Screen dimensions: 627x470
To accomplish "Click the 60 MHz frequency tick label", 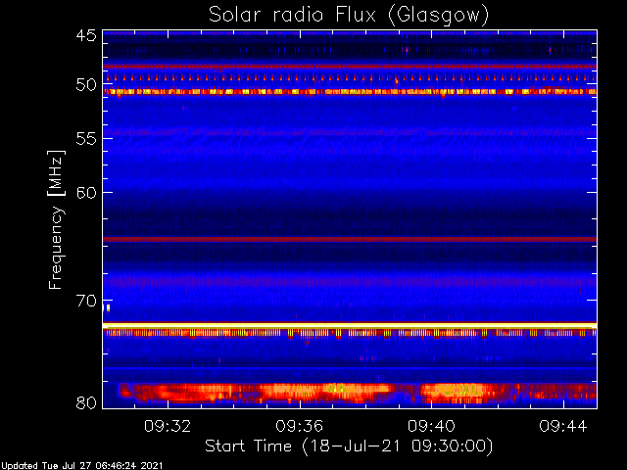I will pyautogui.click(x=86, y=193).
